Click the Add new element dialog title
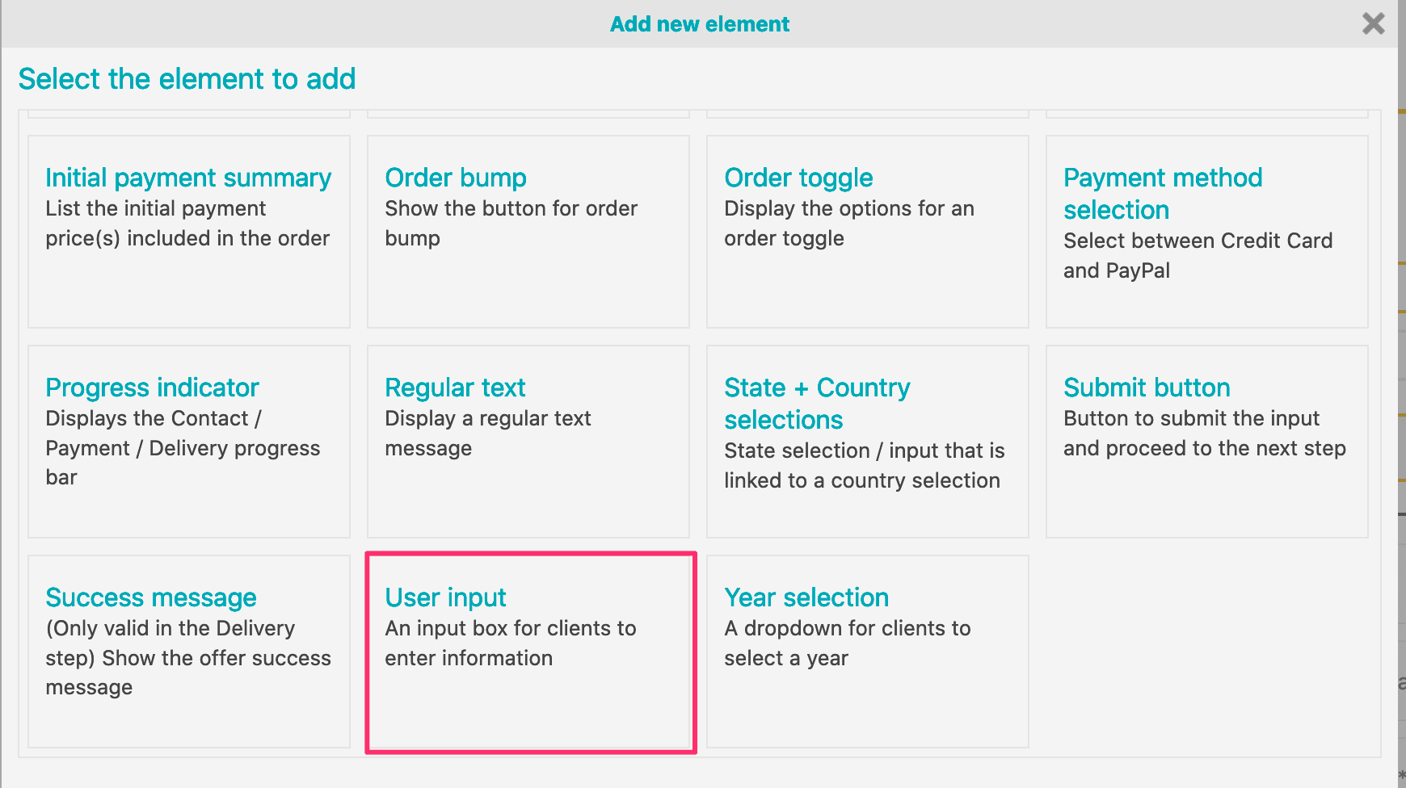The height and width of the screenshot is (788, 1406). point(699,23)
